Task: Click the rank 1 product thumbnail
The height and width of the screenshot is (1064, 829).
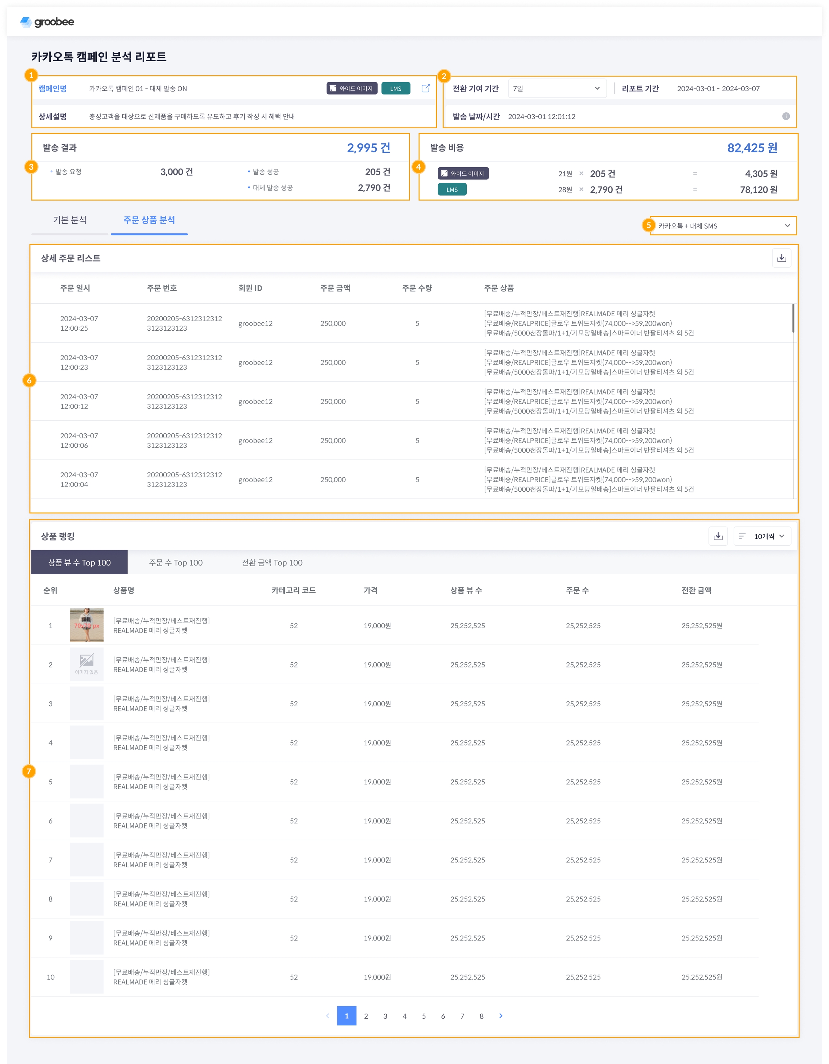Action: 87,625
